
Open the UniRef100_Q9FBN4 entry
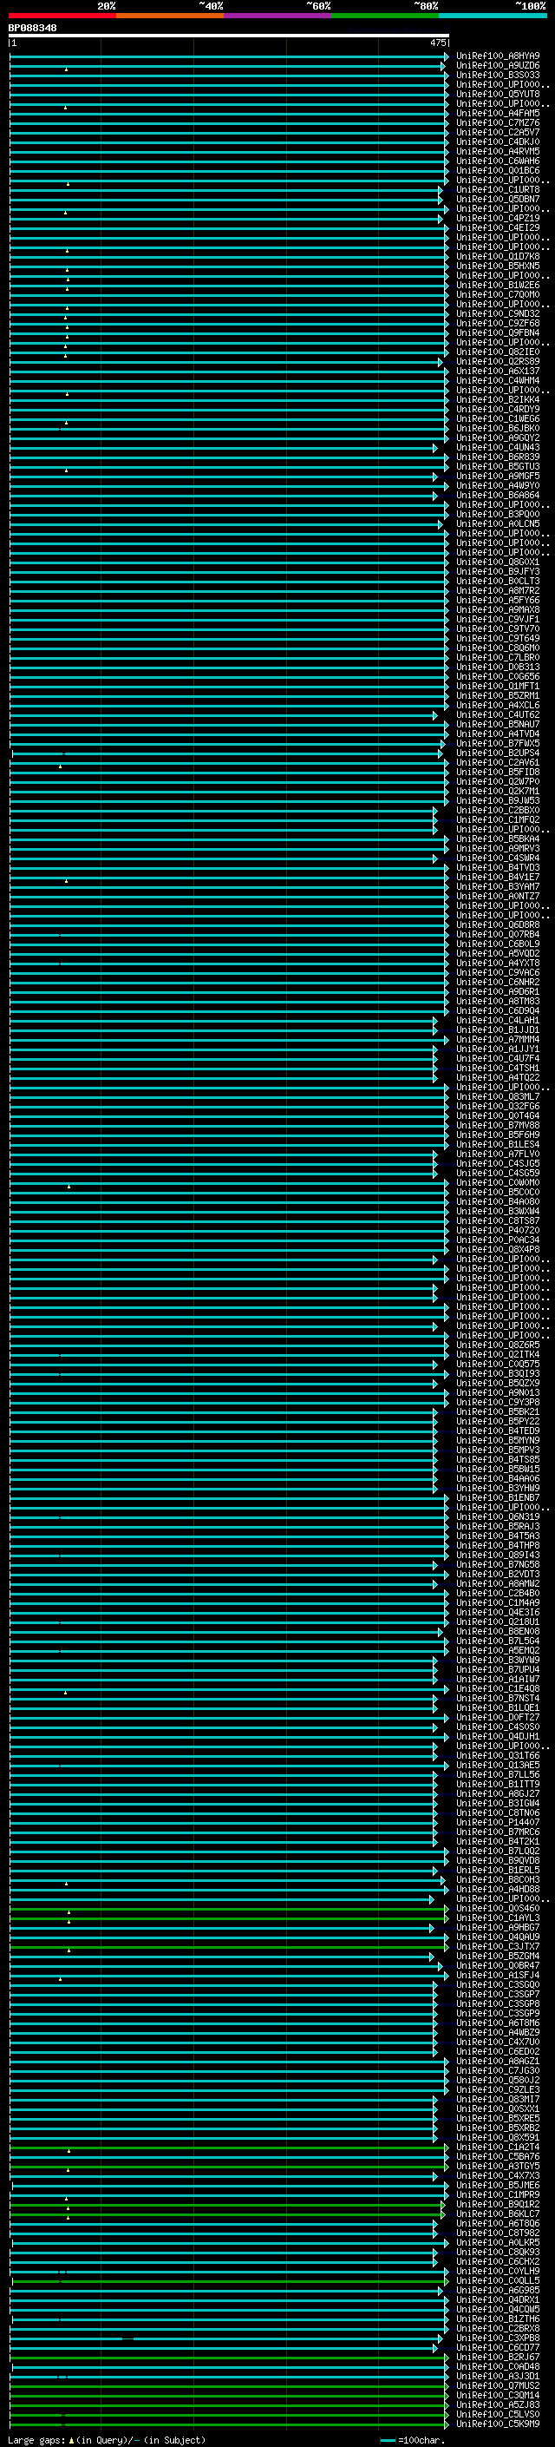point(498,332)
